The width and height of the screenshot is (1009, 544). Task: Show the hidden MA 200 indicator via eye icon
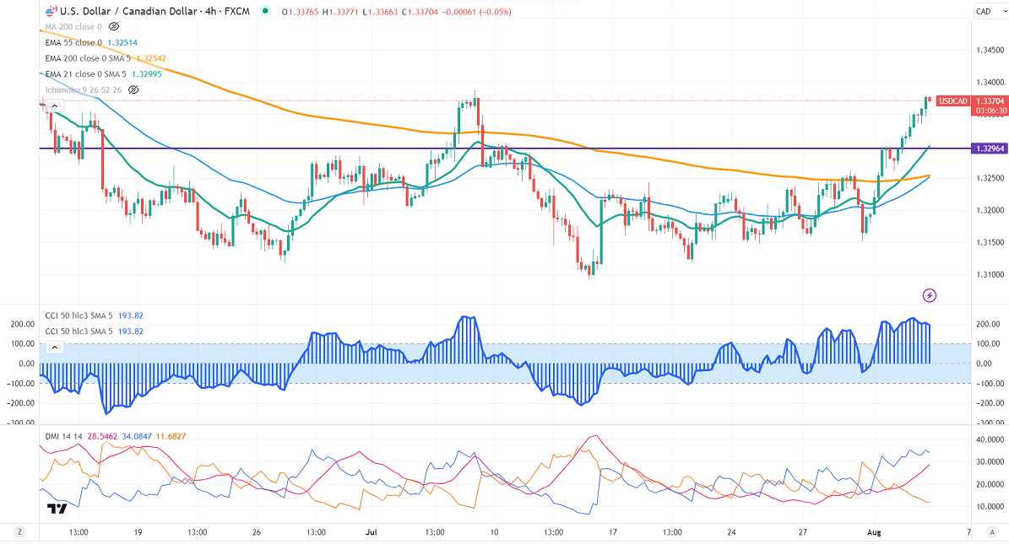point(114,26)
